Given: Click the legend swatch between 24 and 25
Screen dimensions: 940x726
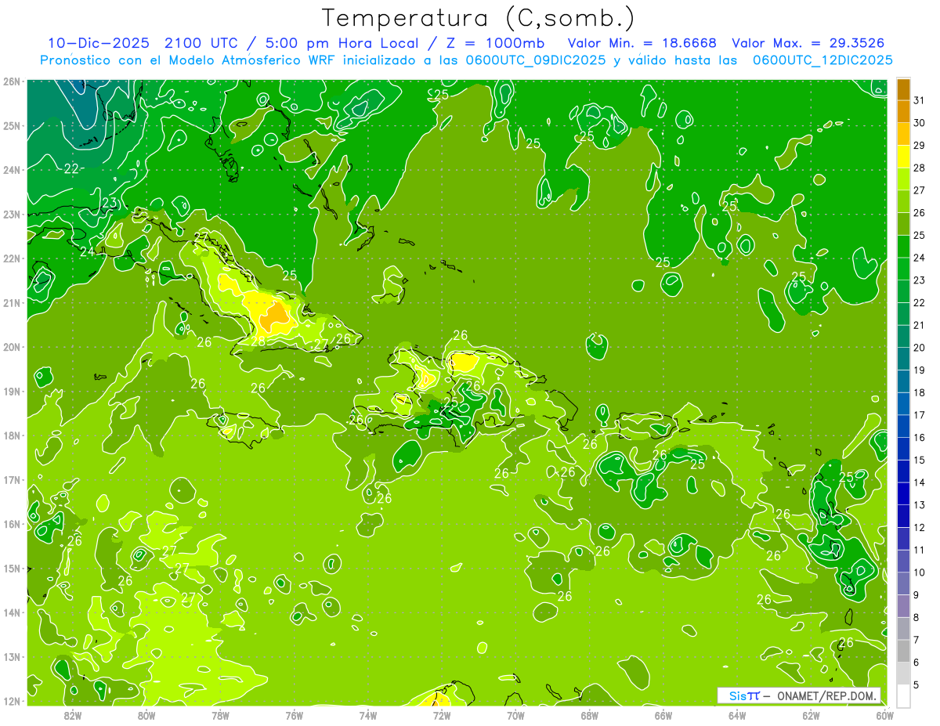Looking at the screenshot, I should pos(903,247).
